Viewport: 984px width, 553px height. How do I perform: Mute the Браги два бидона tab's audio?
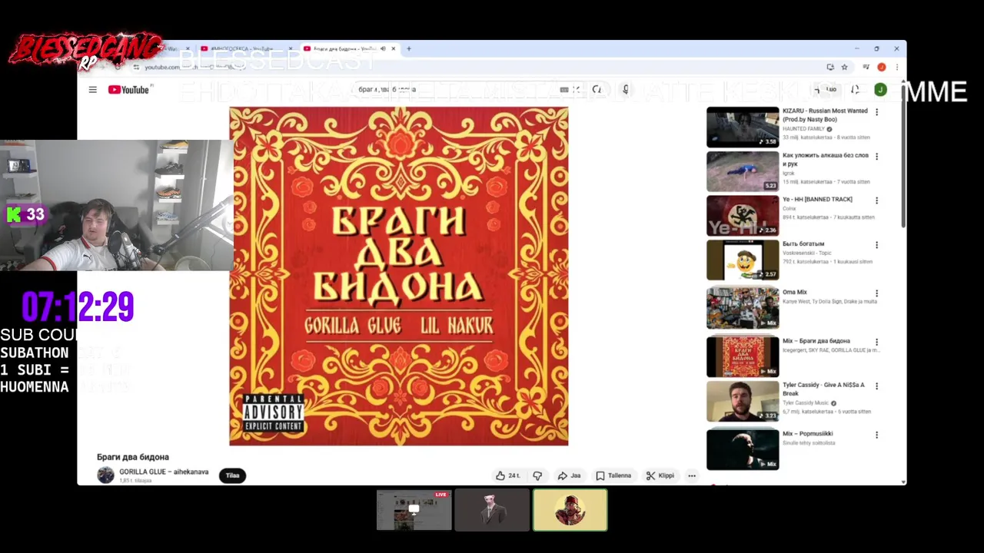click(x=383, y=49)
